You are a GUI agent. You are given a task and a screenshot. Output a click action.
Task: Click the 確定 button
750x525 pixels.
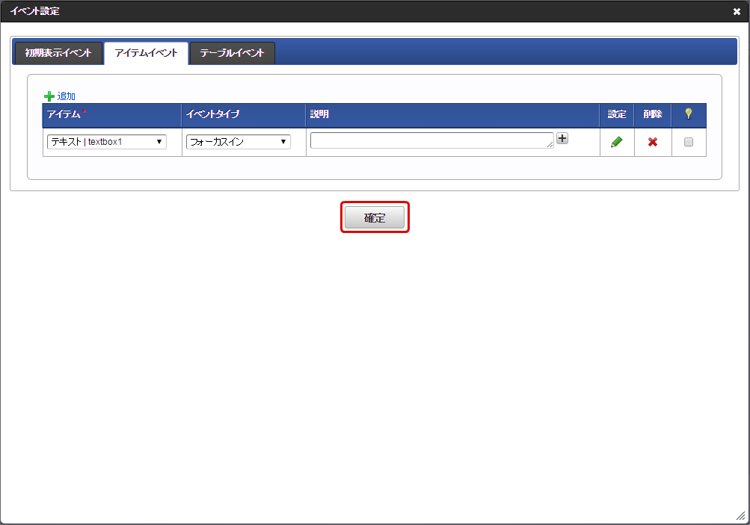pyautogui.click(x=375, y=218)
